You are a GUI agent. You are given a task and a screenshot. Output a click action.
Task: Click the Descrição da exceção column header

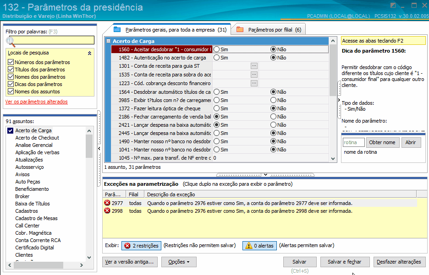tap(280, 194)
